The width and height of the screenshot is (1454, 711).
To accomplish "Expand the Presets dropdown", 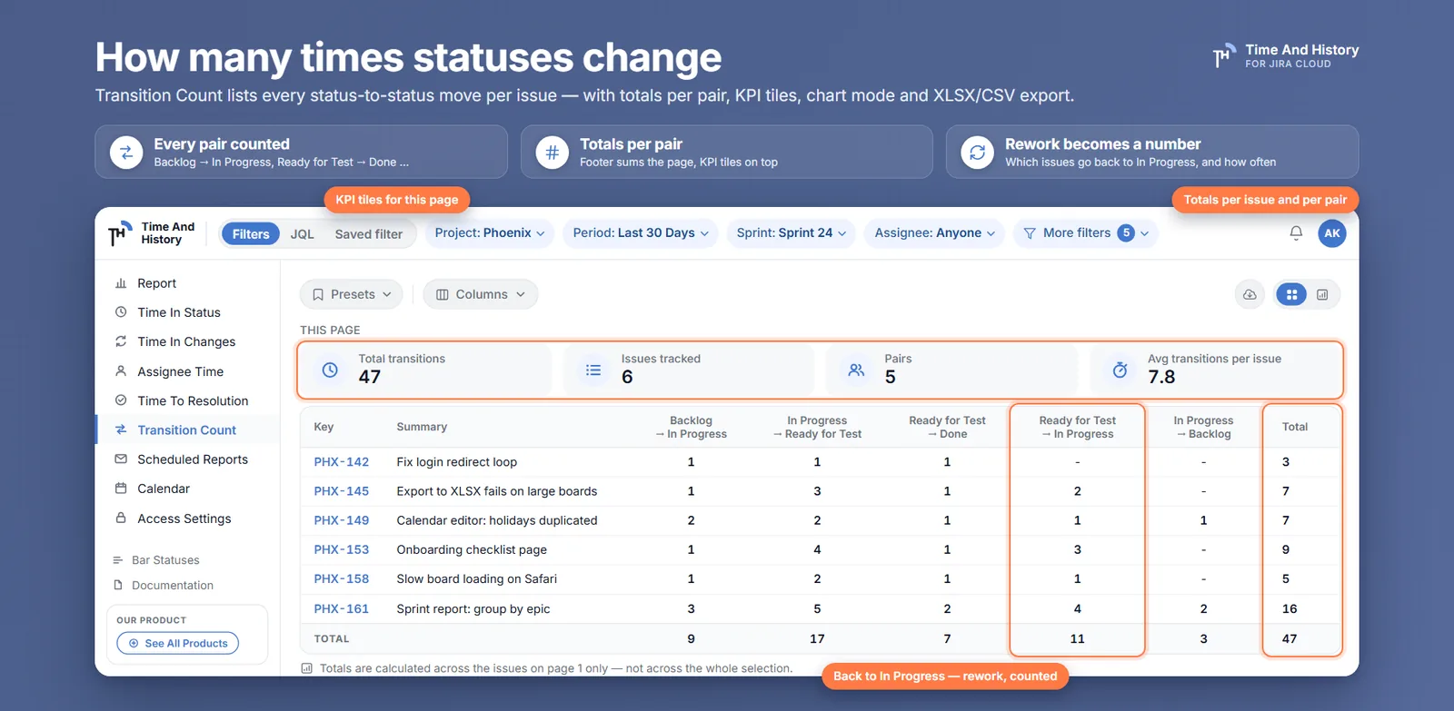I will tap(352, 294).
